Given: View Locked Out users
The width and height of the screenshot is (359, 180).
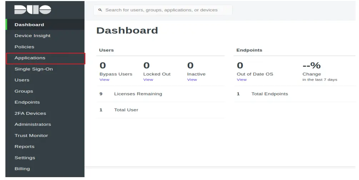Looking at the screenshot, I should 148,80.
